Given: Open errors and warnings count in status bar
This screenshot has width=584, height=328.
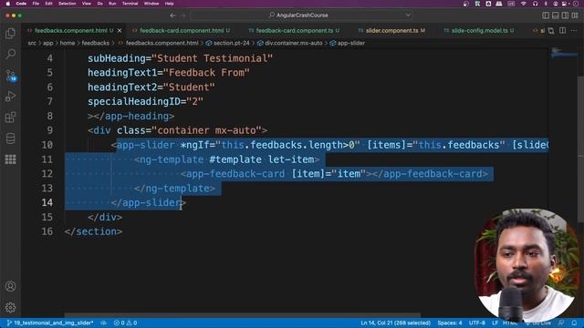Looking at the screenshot, I should [125, 323].
